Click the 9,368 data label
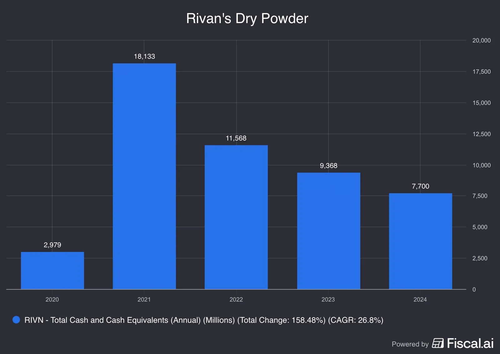This screenshot has height=354, width=500. tap(329, 166)
